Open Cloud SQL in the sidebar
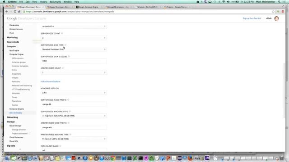 click(x=14, y=141)
